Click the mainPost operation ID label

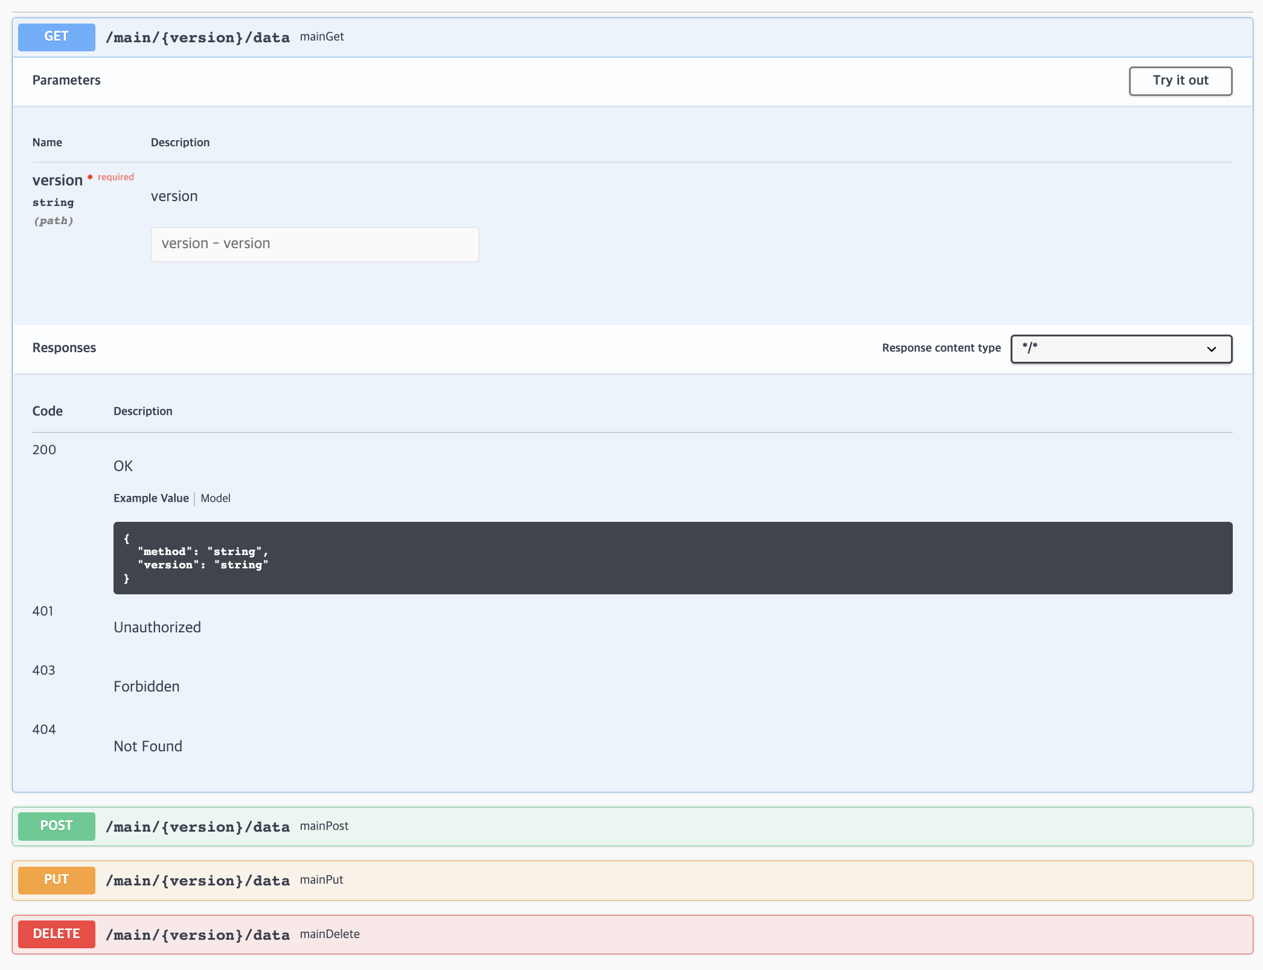324,826
